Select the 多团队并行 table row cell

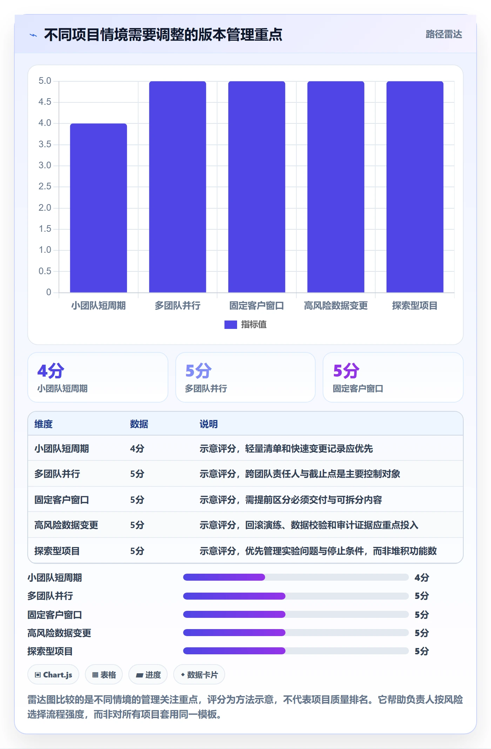click(57, 474)
